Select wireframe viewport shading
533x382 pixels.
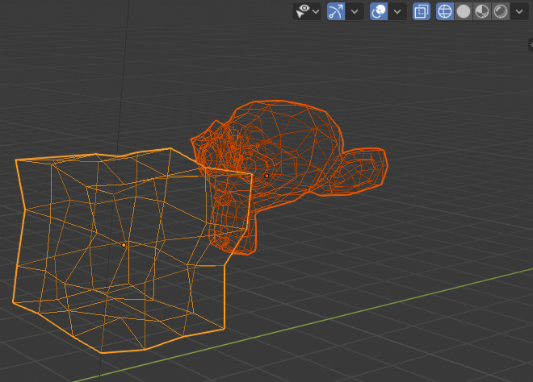click(445, 11)
